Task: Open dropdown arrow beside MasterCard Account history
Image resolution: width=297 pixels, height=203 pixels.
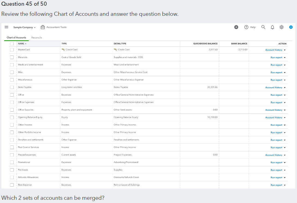Action: (285, 50)
